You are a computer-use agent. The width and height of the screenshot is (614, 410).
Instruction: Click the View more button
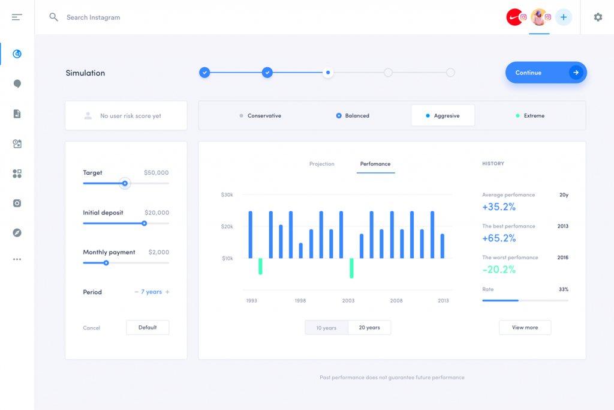point(525,328)
